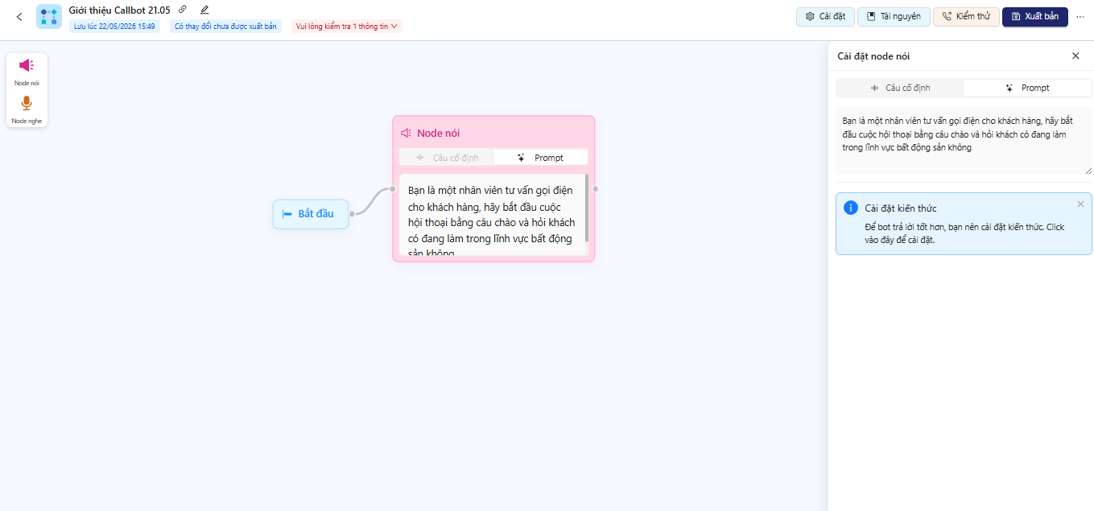Open Tài nguyên resources button

tap(894, 17)
